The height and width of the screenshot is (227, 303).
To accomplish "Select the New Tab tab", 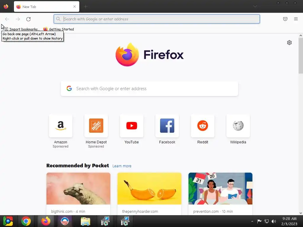I will coord(46,7).
